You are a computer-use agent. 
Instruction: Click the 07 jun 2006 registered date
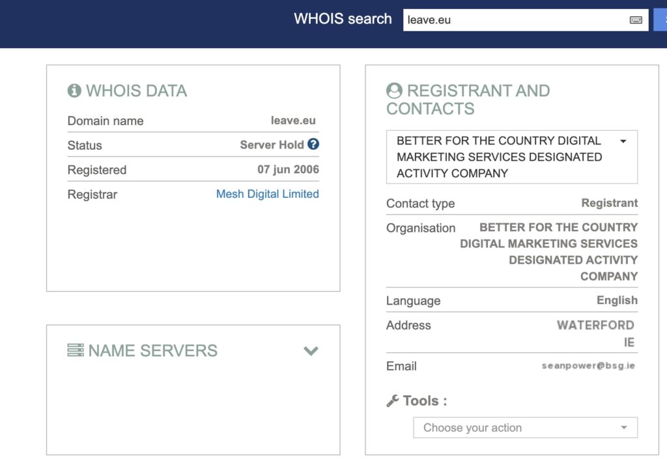click(x=288, y=169)
